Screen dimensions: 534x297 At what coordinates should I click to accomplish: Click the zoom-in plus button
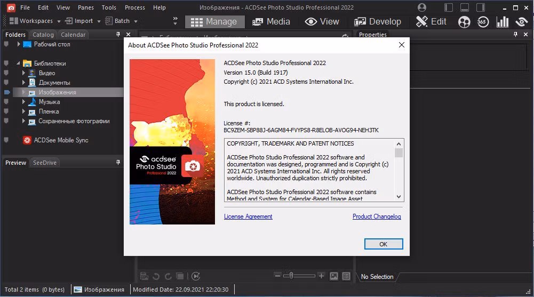[x=321, y=276]
